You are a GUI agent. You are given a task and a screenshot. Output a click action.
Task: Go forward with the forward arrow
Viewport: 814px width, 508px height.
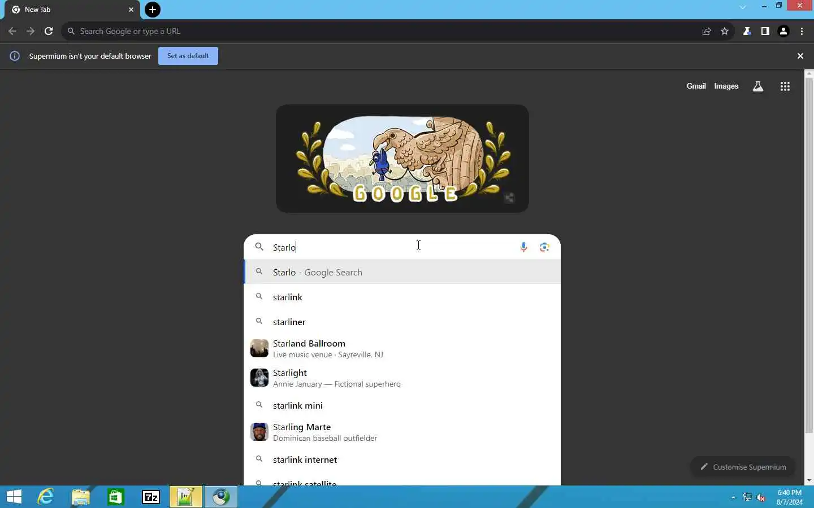(31, 31)
